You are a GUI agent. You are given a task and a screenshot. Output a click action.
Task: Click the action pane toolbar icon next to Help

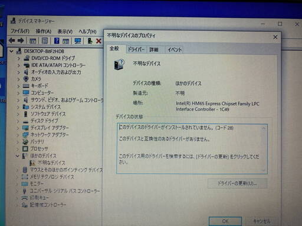click(x=65, y=41)
